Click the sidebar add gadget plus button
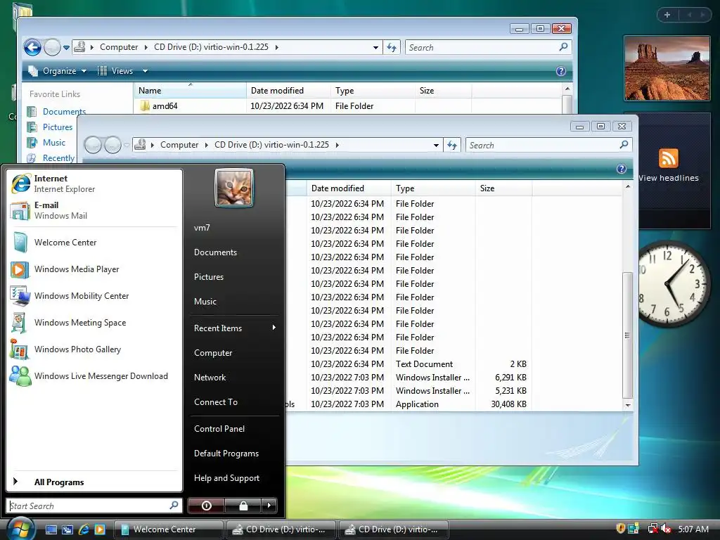 [x=667, y=15]
